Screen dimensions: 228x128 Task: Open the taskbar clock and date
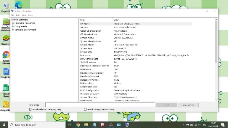click(213, 125)
